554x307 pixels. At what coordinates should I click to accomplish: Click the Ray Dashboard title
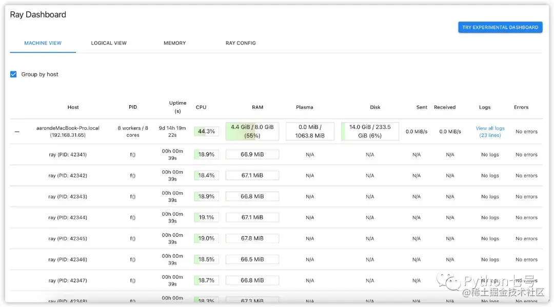38,14
